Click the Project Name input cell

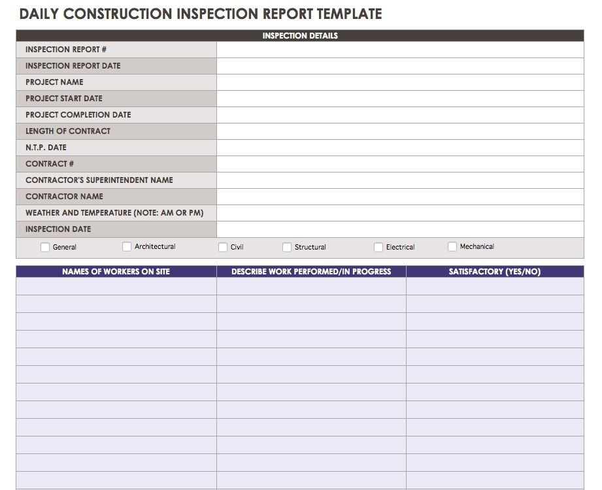tap(399, 82)
